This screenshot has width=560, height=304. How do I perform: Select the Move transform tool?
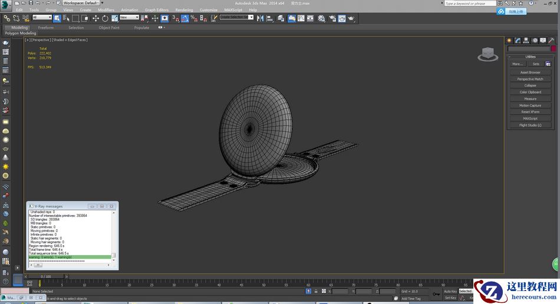[95, 18]
